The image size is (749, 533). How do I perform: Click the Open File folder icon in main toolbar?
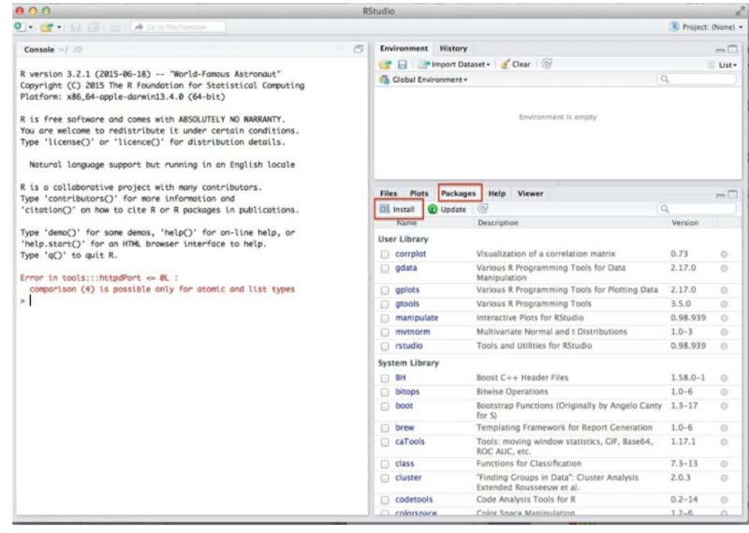(46, 27)
